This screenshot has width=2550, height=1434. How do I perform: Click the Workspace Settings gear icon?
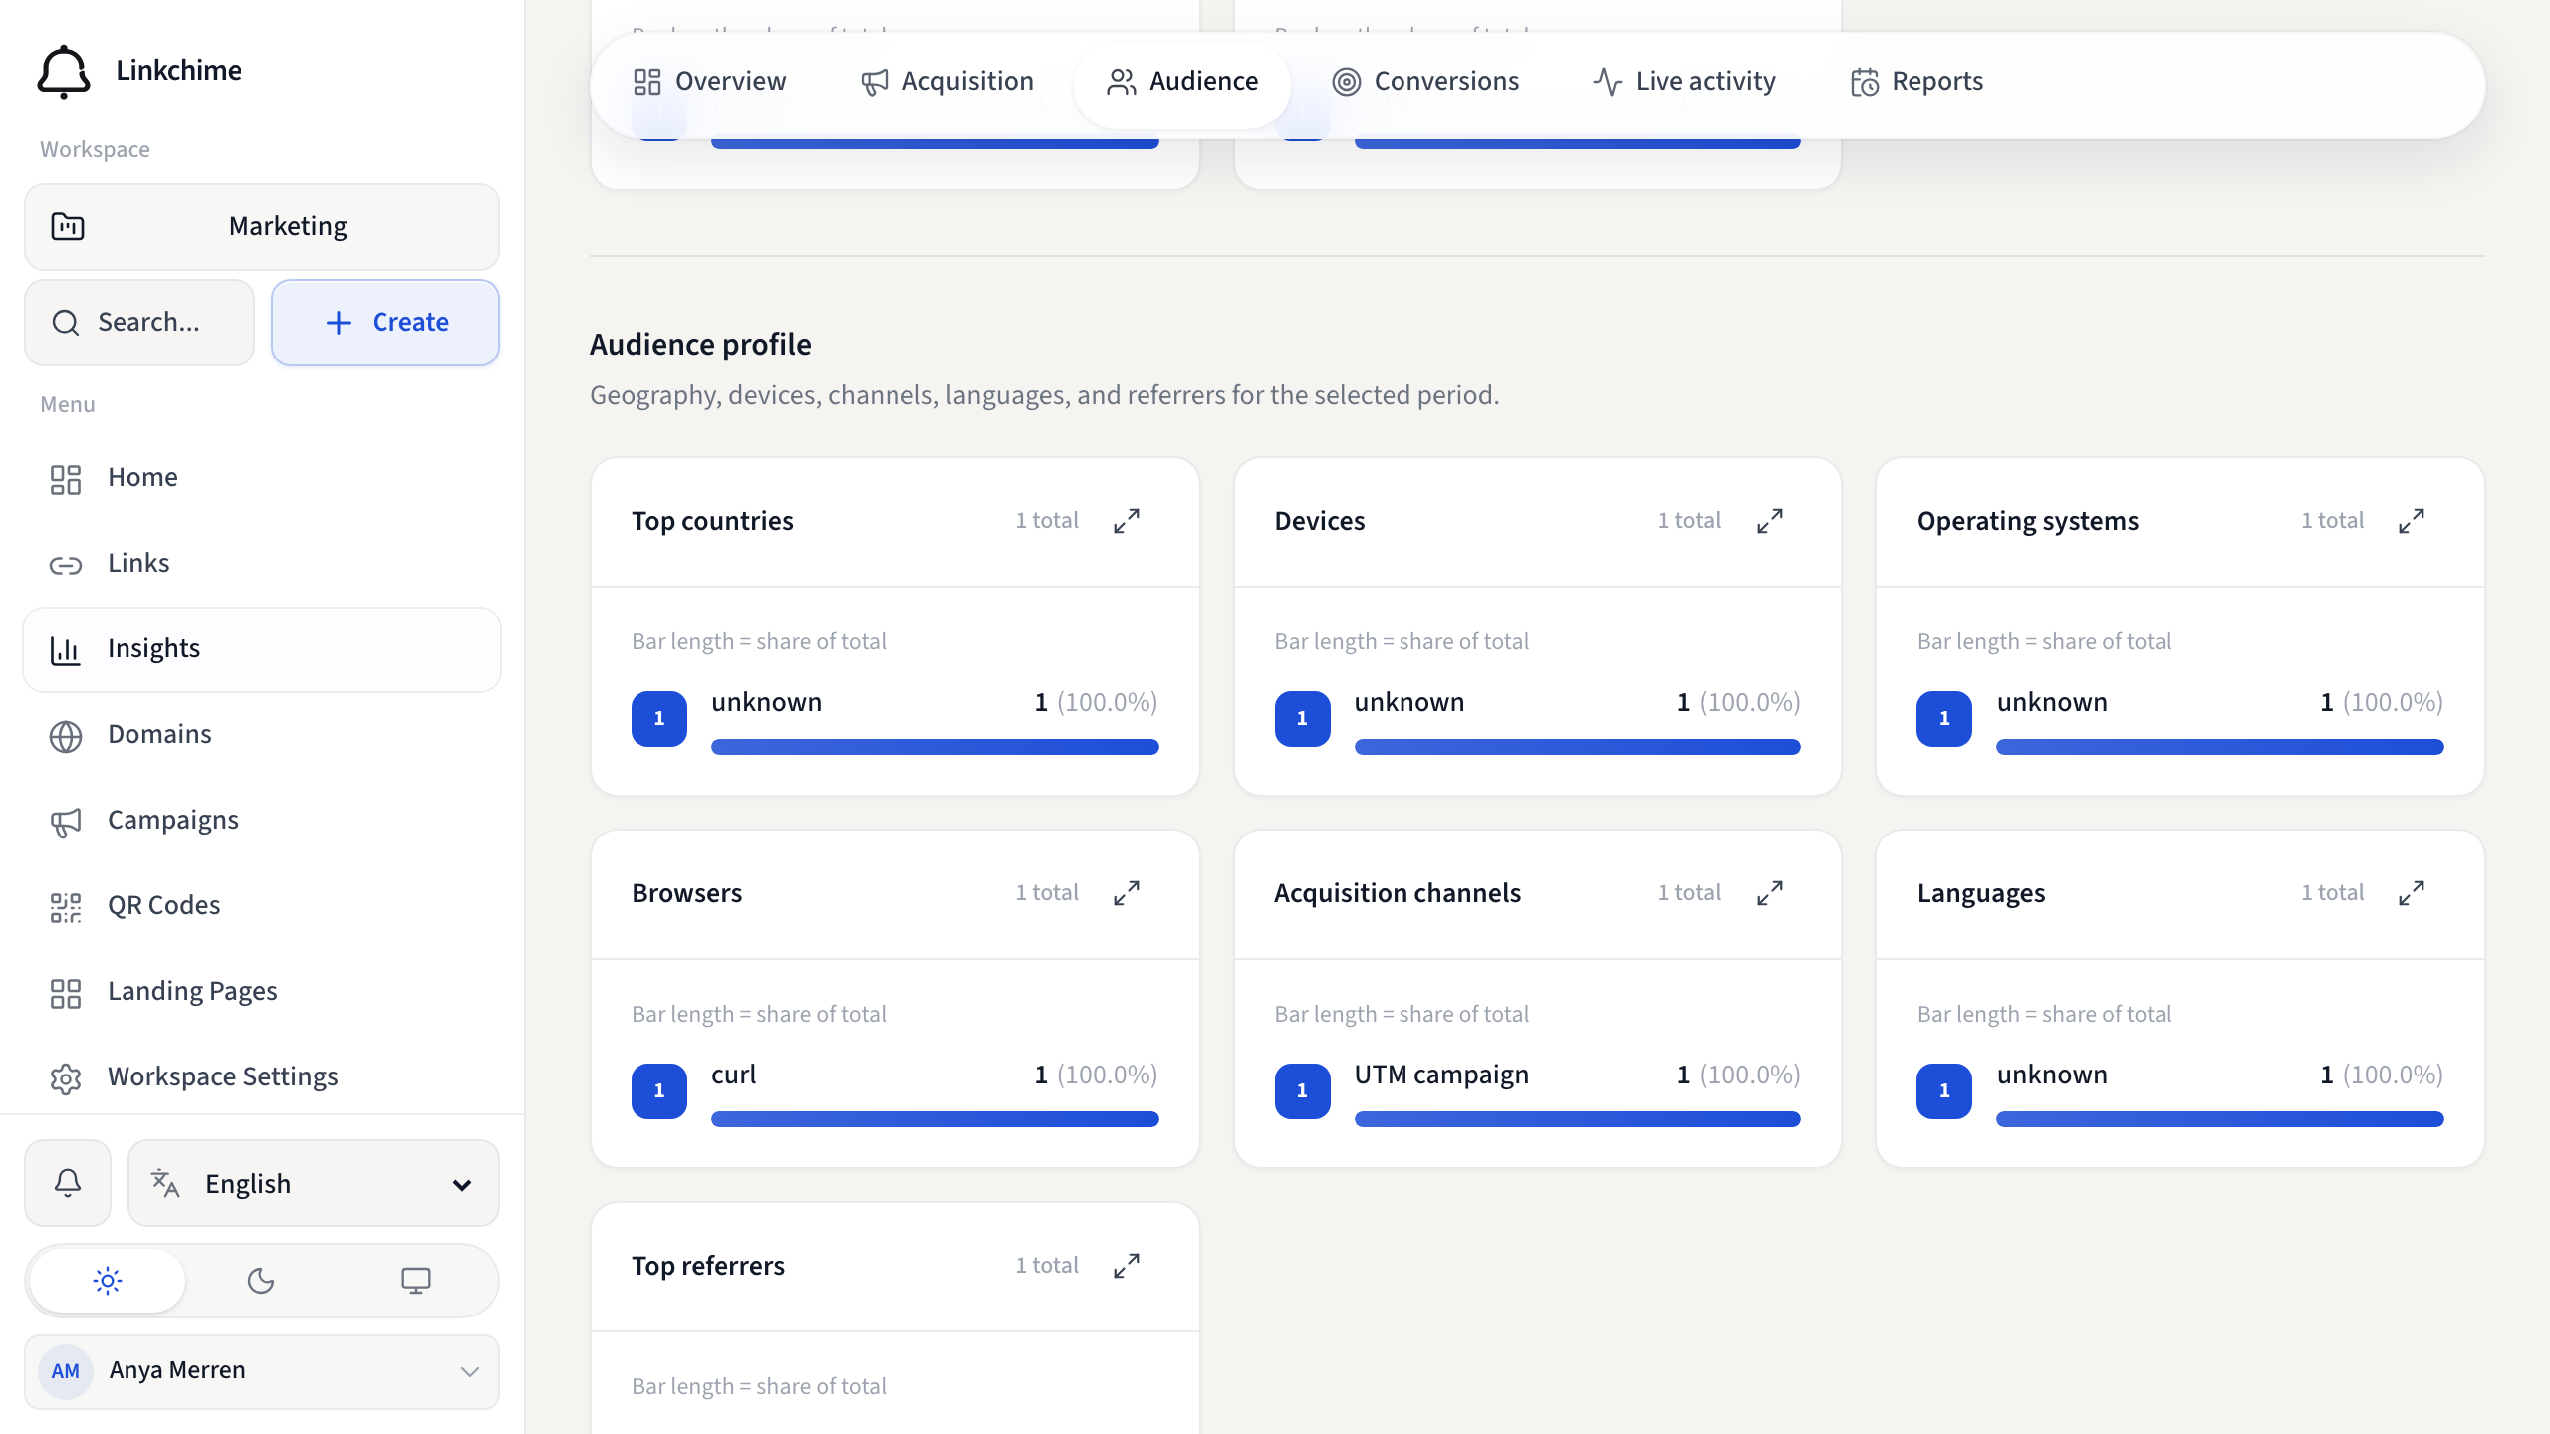click(x=66, y=1078)
